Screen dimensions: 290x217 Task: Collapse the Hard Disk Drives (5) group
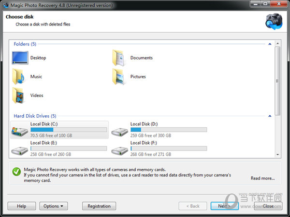[x=270, y=116]
